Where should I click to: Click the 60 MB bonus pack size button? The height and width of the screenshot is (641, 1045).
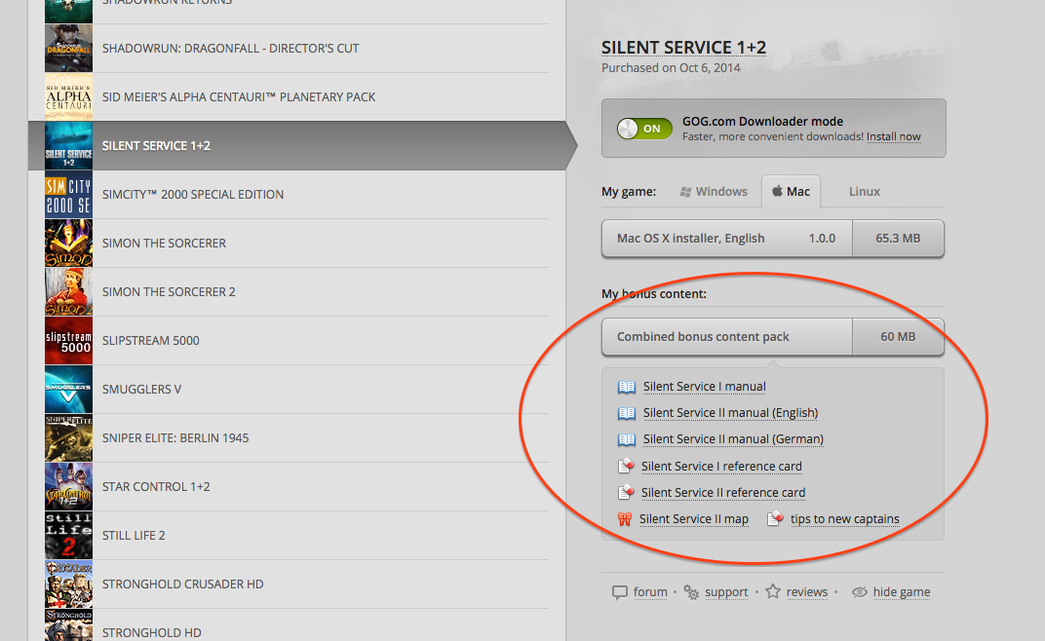(898, 336)
